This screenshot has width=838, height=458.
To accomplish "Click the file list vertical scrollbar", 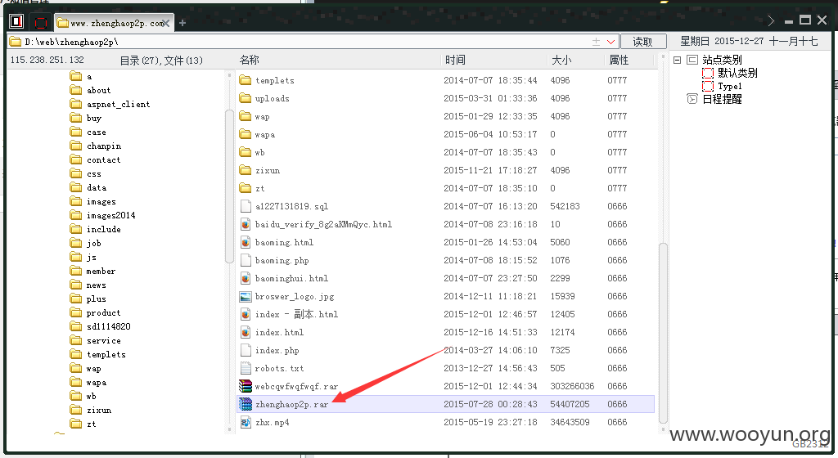I will pyautogui.click(x=663, y=333).
